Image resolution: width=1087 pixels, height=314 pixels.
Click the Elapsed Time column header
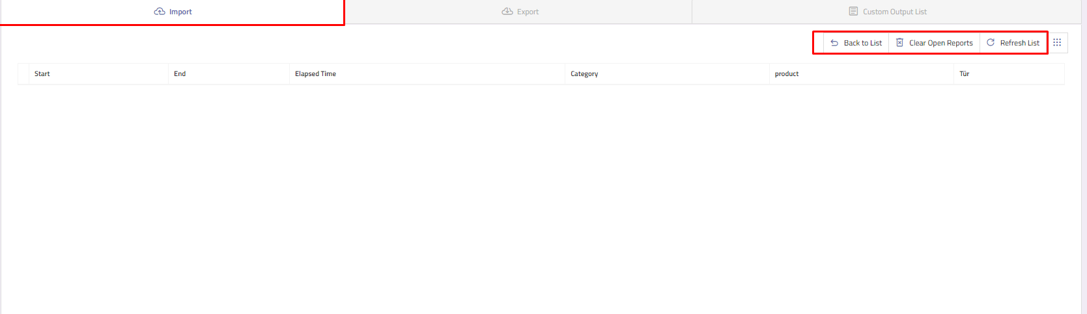click(x=315, y=74)
